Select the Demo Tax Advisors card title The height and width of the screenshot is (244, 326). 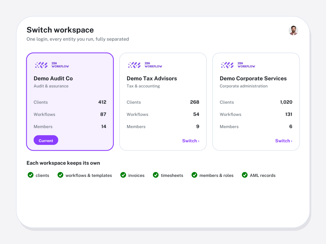[x=152, y=79]
